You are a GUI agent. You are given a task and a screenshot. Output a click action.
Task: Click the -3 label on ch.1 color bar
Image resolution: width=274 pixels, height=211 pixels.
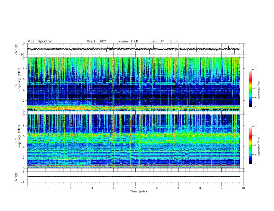(x=255, y=69)
